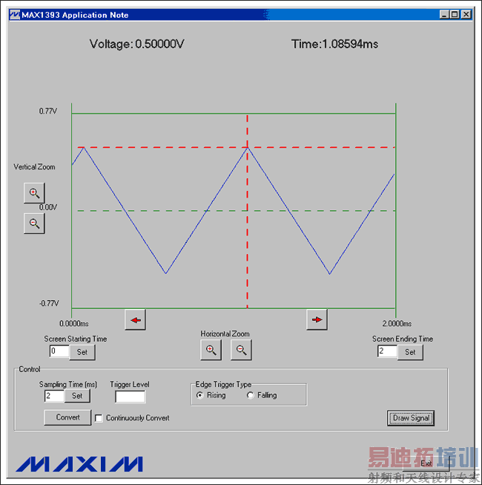
Task: Click the Time:1.08594ms readout
Action: [x=334, y=44]
